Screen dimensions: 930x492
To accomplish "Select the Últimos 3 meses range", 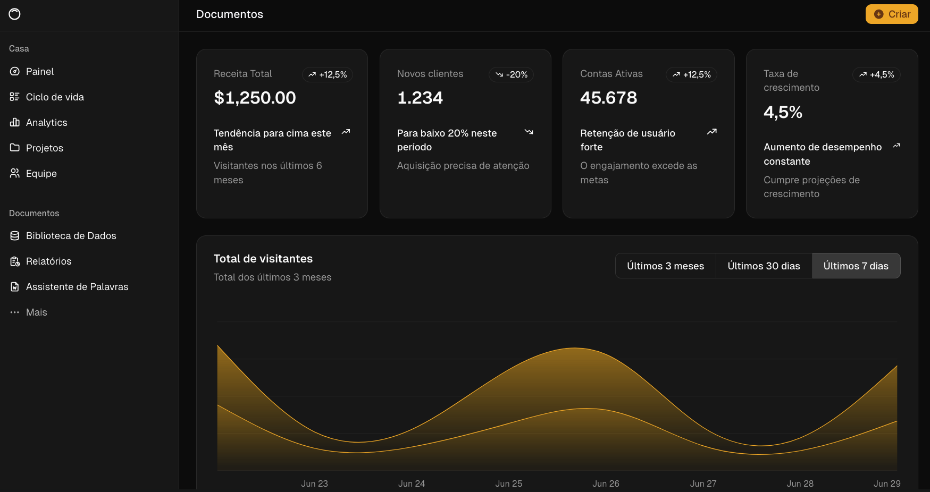I will 665,266.
